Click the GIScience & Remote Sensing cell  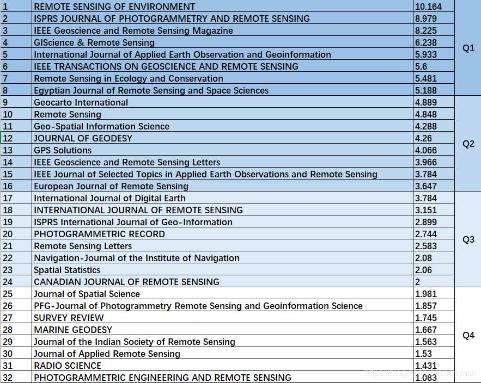[x=222, y=42]
